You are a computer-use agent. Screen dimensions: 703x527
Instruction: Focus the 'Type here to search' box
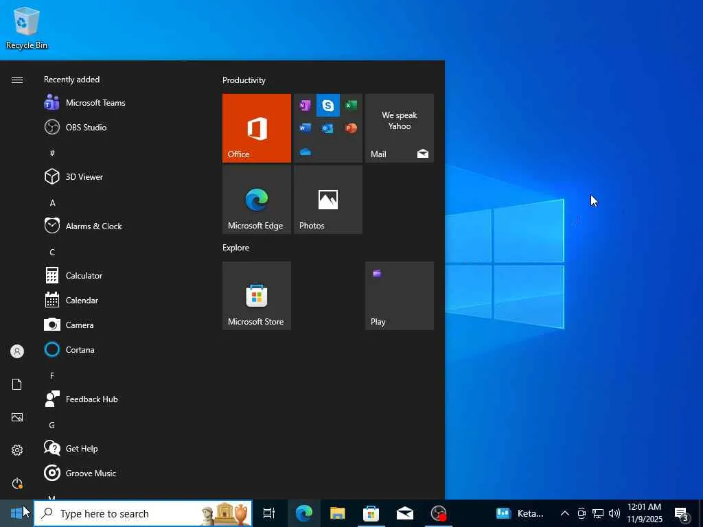[143, 513]
